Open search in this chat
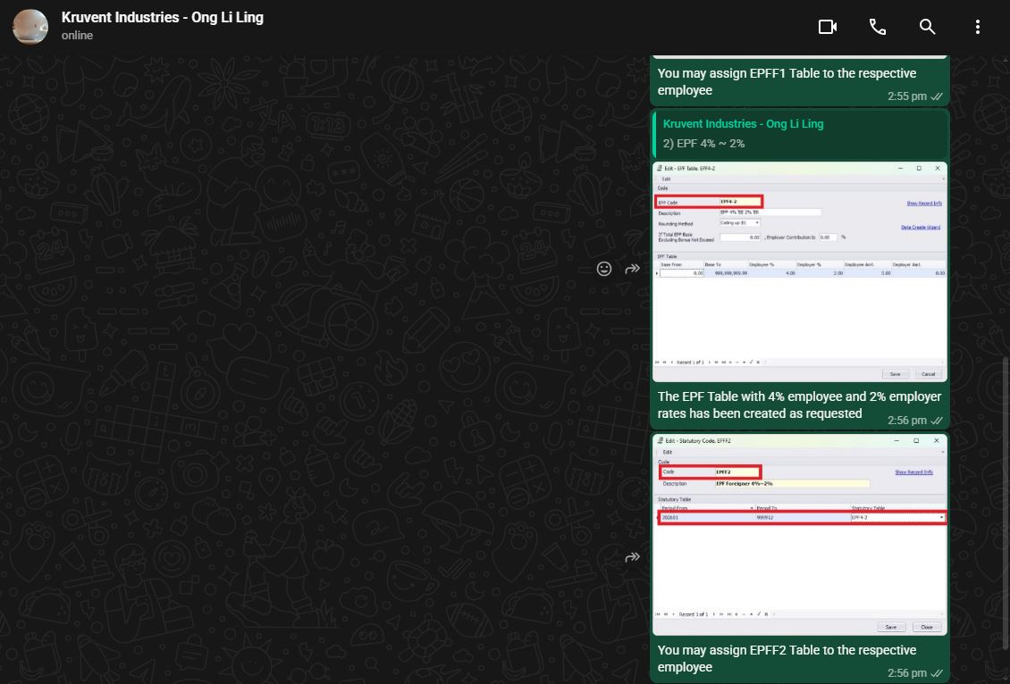The width and height of the screenshot is (1010, 684). (927, 27)
